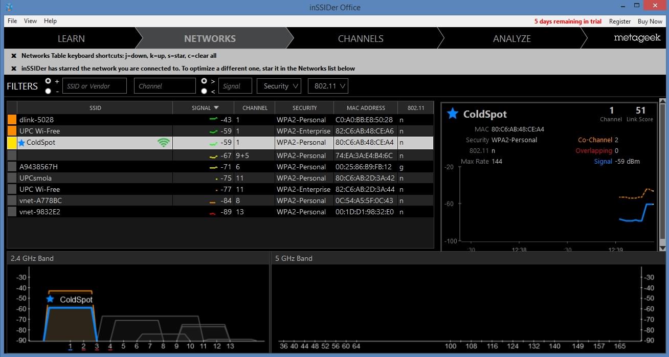Select the vnet-A778BC network row
669x357 pixels.
coord(220,200)
